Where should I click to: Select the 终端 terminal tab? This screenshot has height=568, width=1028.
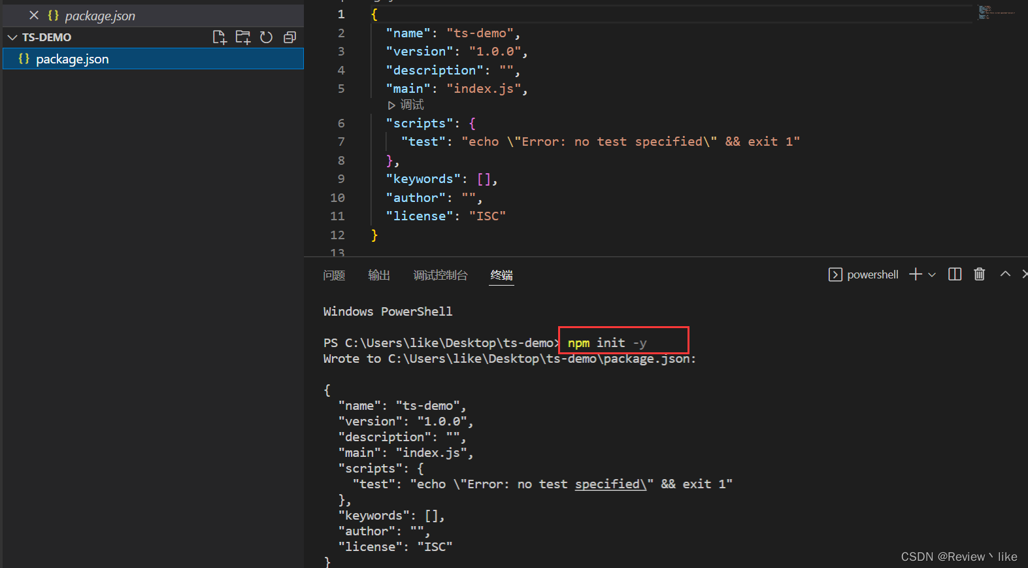(502, 275)
